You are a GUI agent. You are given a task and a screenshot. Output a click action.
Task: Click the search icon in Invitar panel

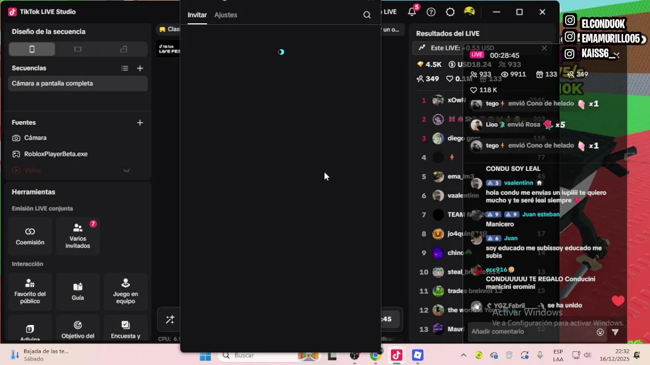pos(367,15)
